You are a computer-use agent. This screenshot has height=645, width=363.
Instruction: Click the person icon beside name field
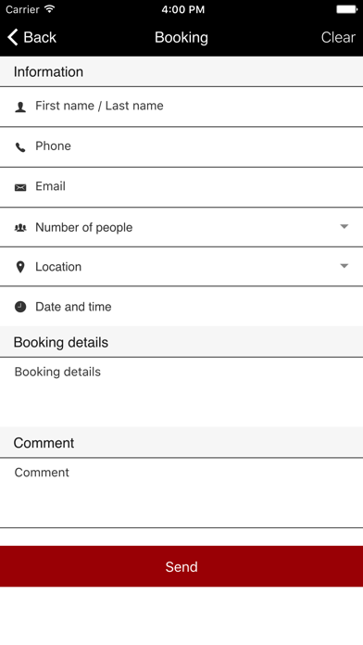click(x=20, y=107)
